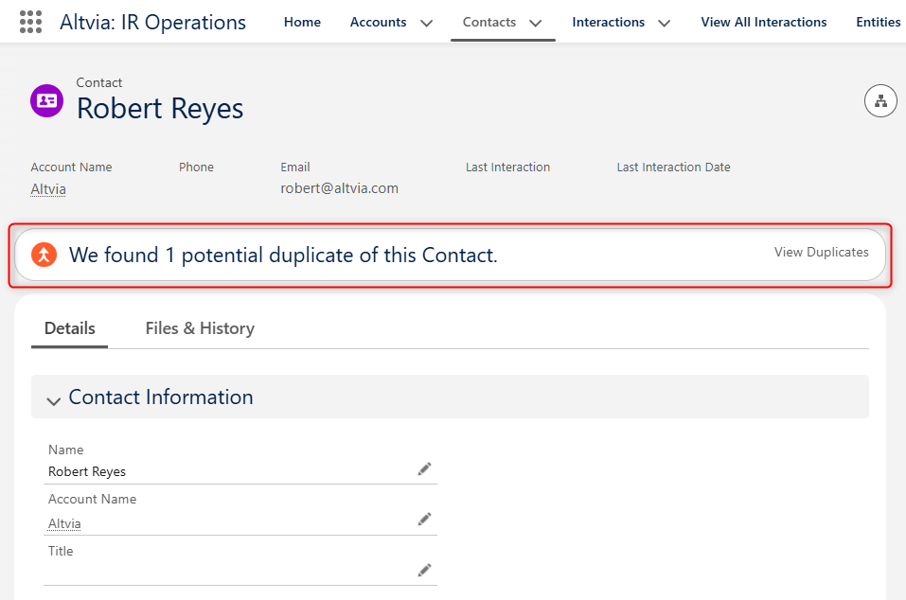
Task: Open the contact hierarchy icon button
Action: pyautogui.click(x=880, y=101)
